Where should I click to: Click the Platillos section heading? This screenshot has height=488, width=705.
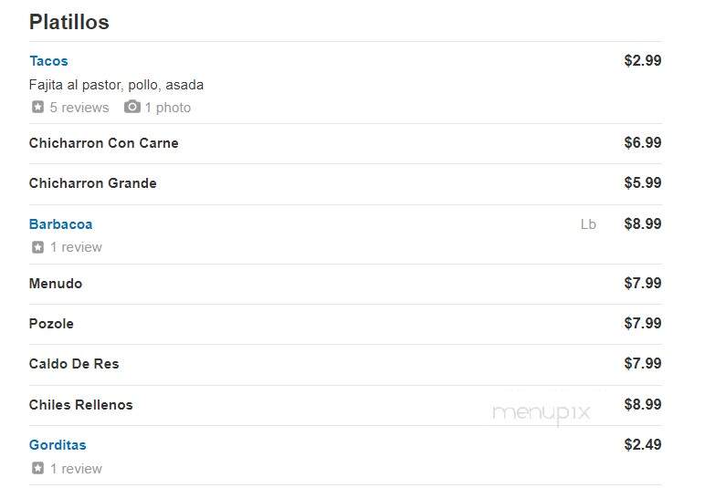point(69,22)
